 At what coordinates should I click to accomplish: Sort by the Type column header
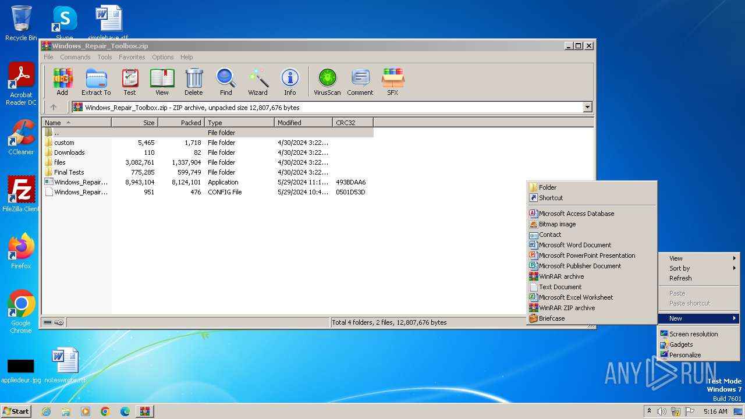(239, 123)
